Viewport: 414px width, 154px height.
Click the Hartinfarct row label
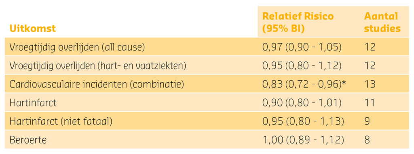[33, 103]
